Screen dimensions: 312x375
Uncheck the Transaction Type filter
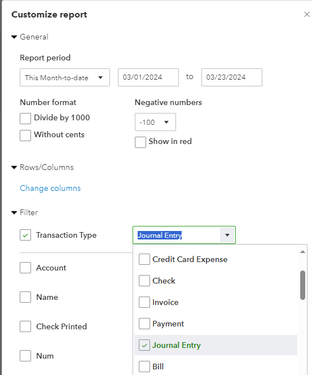point(25,235)
